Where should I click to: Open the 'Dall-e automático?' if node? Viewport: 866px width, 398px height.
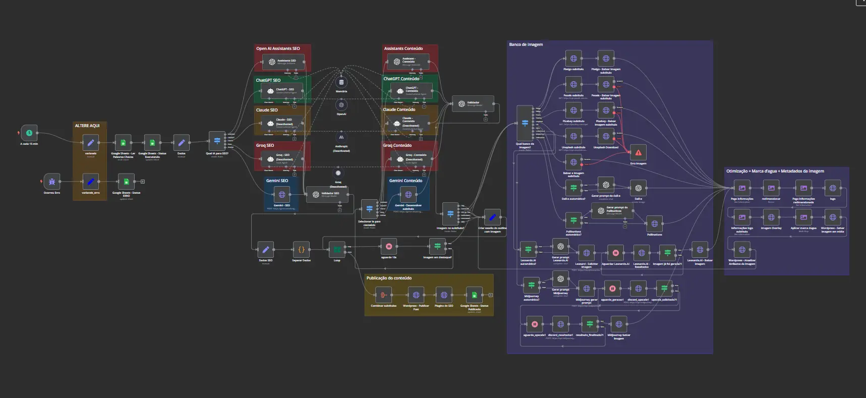pos(573,188)
